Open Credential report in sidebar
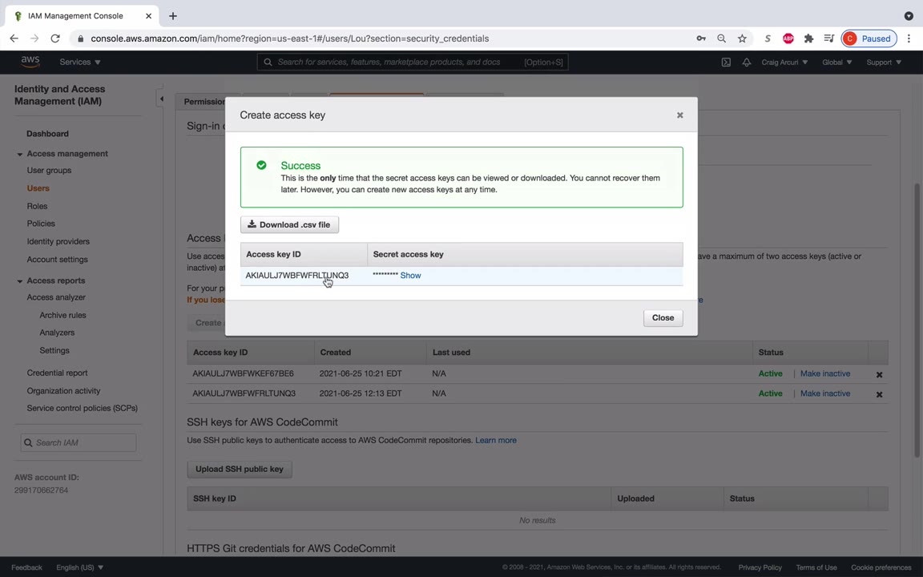This screenshot has height=577, width=923. pyautogui.click(x=57, y=373)
